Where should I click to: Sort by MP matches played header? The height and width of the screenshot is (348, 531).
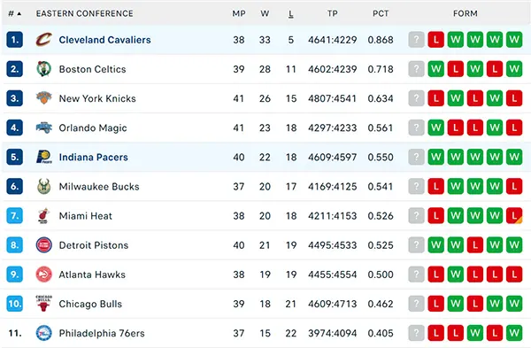tap(239, 13)
